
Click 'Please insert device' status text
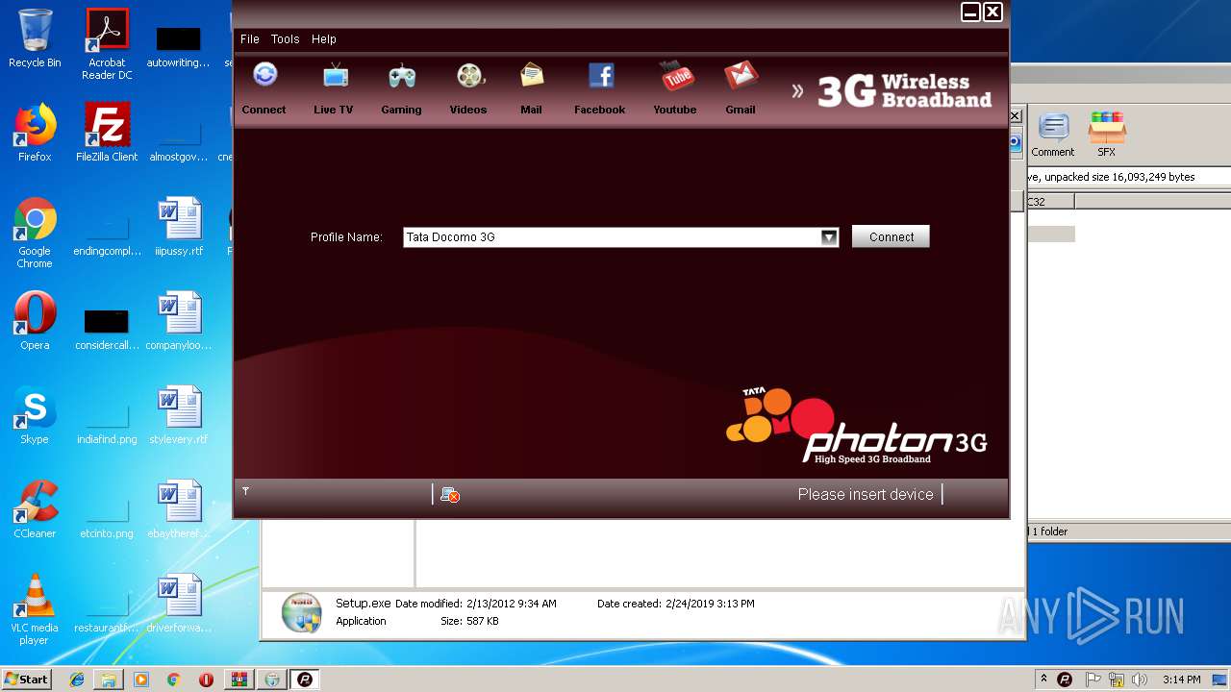[866, 494]
